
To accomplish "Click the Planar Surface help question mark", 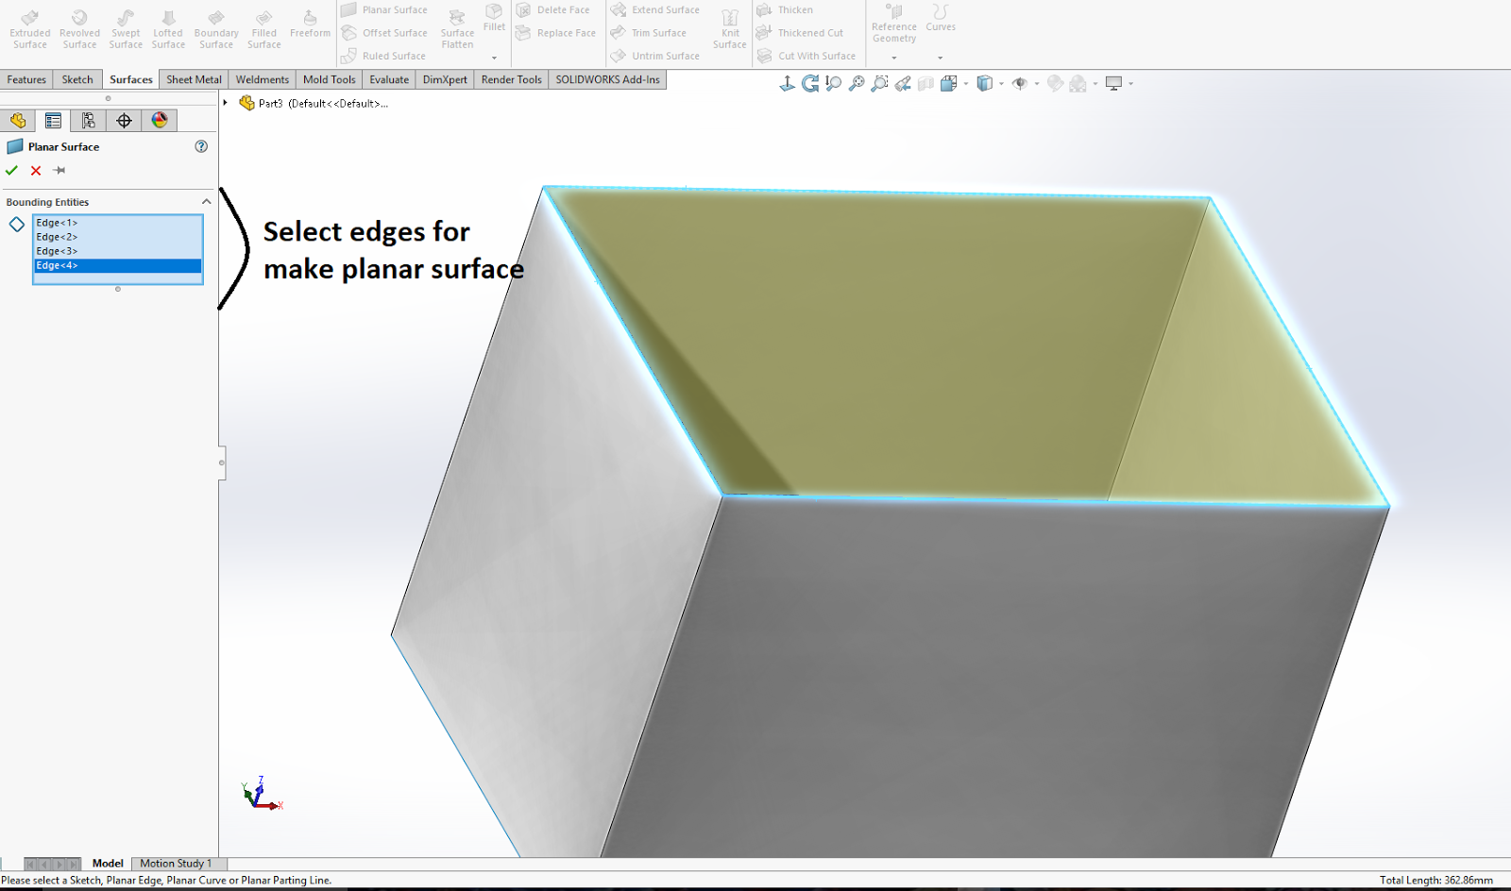I will click(200, 146).
